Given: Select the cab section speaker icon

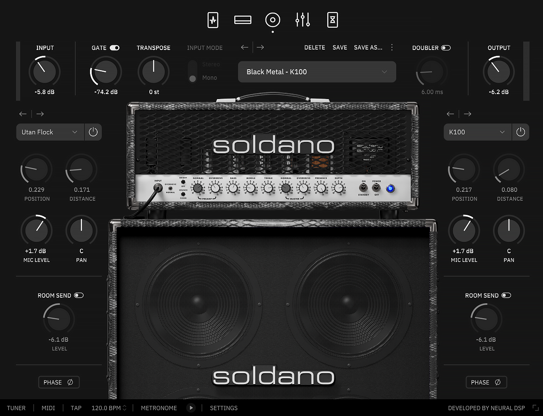Looking at the screenshot, I should (x=273, y=20).
